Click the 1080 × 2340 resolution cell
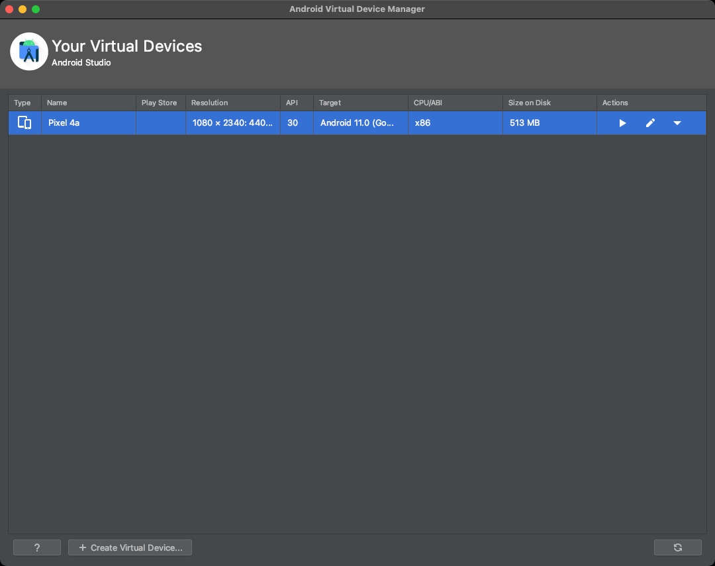The image size is (715, 566). coord(233,122)
